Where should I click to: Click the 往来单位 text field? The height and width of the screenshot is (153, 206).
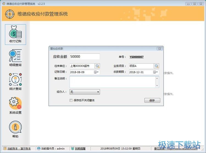(82, 66)
